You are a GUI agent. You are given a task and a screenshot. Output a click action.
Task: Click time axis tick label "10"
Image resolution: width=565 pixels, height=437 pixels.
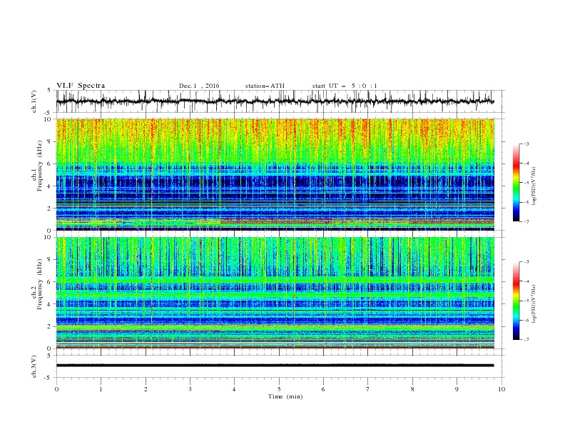502,389
